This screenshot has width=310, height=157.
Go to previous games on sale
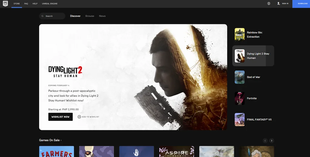click(x=265, y=141)
